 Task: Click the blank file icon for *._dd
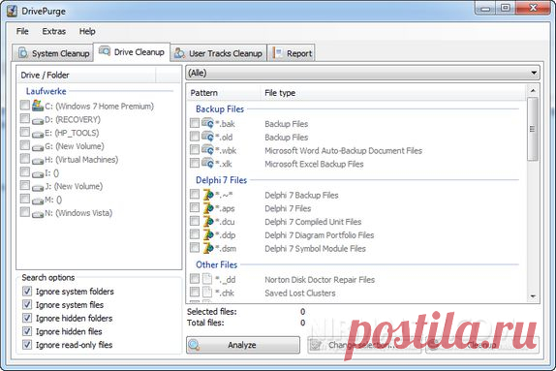207,279
